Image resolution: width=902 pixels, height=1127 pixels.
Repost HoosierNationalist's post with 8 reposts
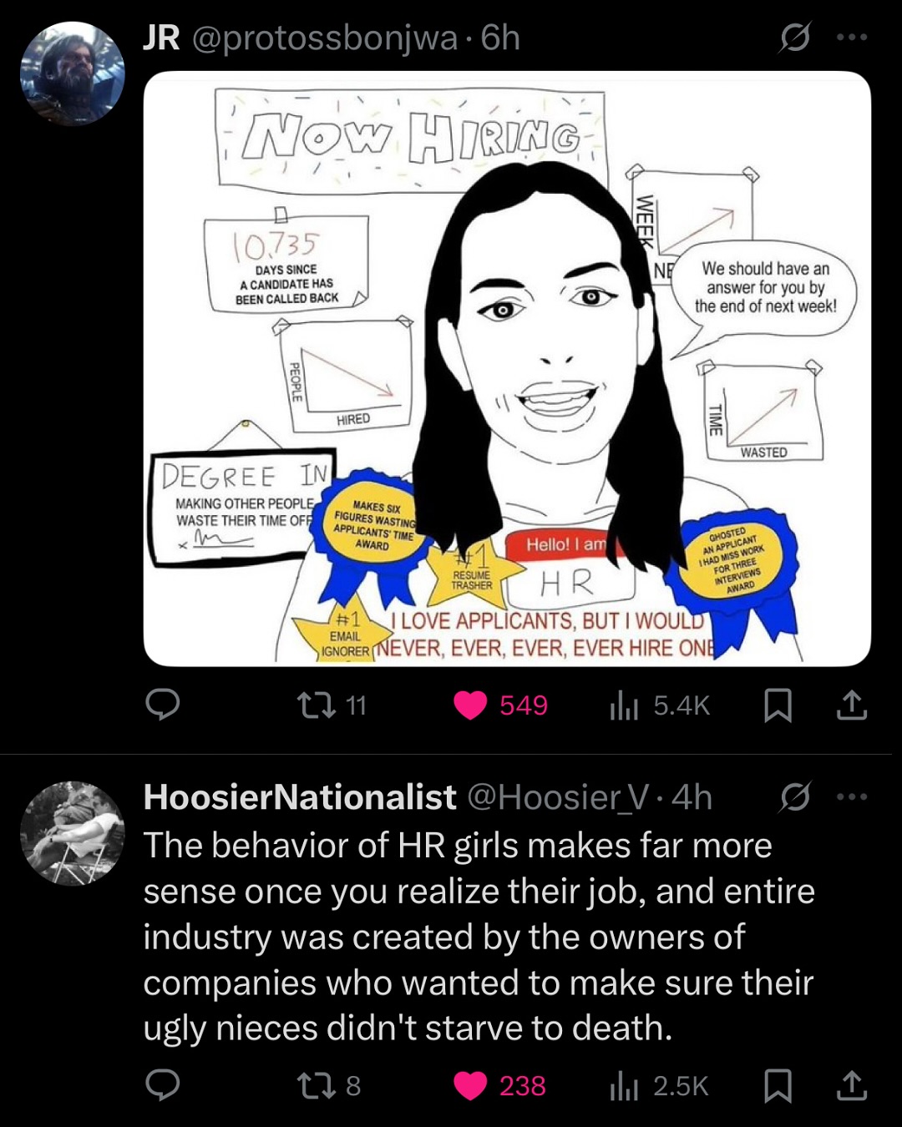[x=330, y=1085]
